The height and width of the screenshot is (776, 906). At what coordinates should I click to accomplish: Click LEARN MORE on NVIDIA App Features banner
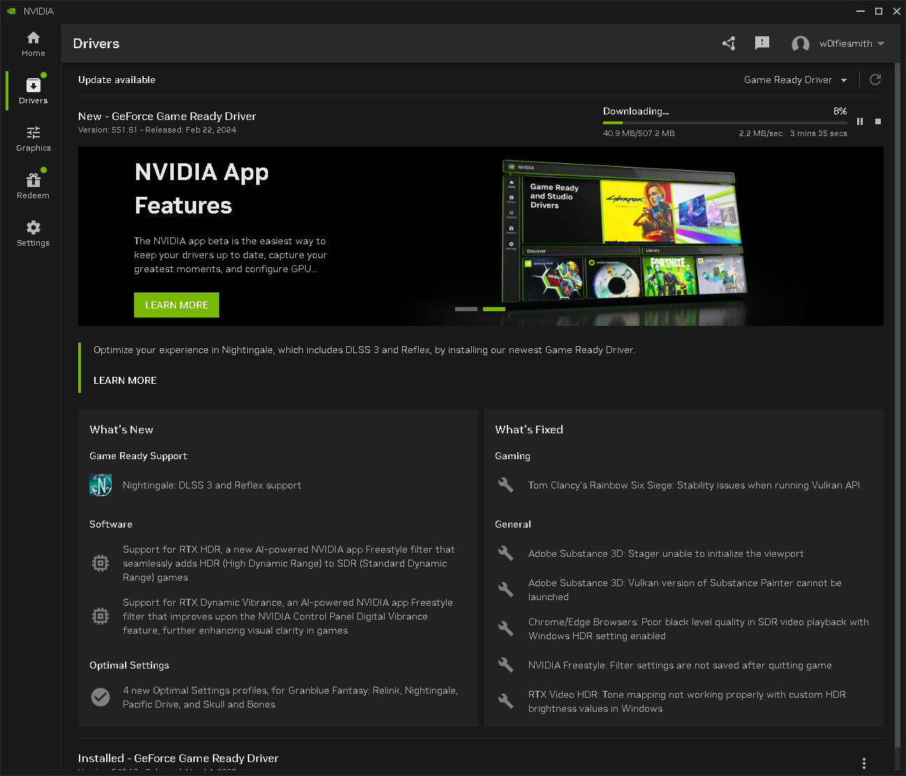coord(176,305)
